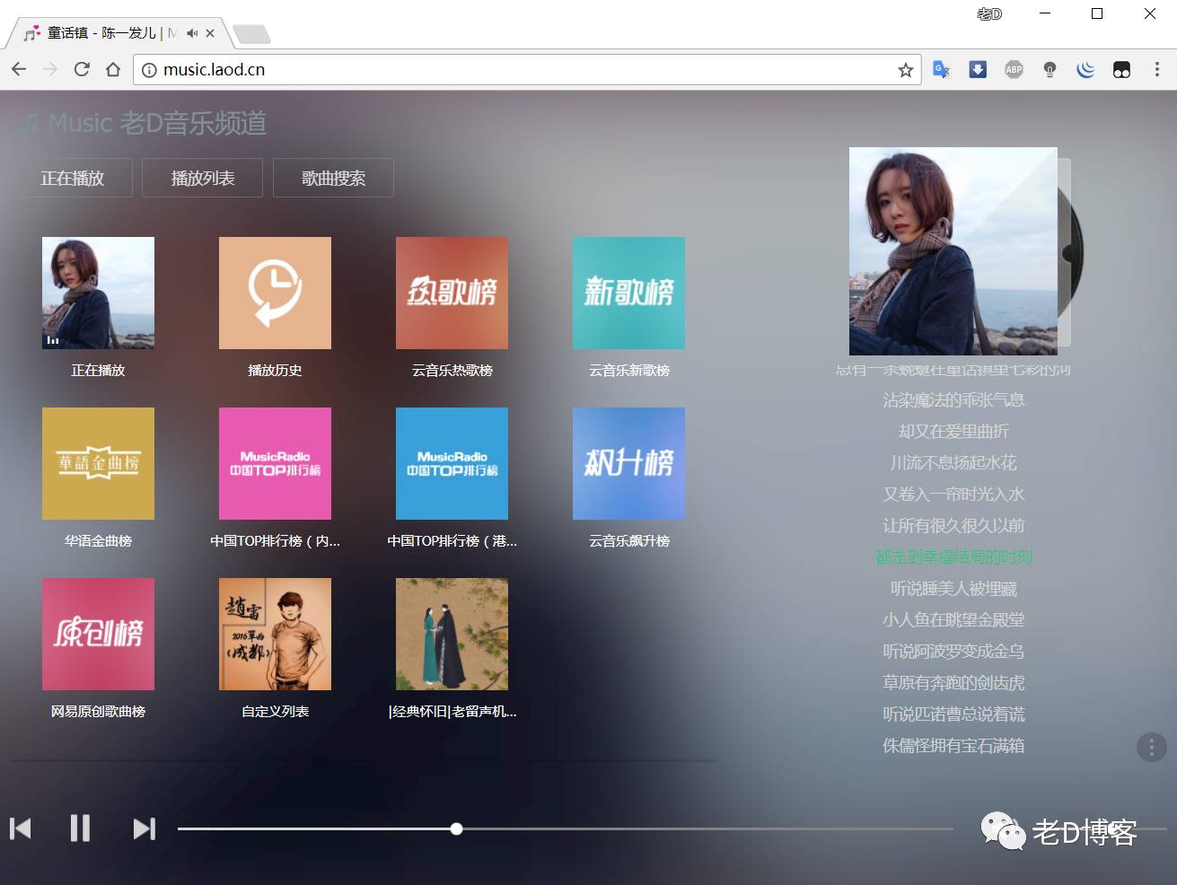Viewport: 1177px width, 885px height.
Task: Open the Chrome three-dot menu
Action: coord(1156,69)
